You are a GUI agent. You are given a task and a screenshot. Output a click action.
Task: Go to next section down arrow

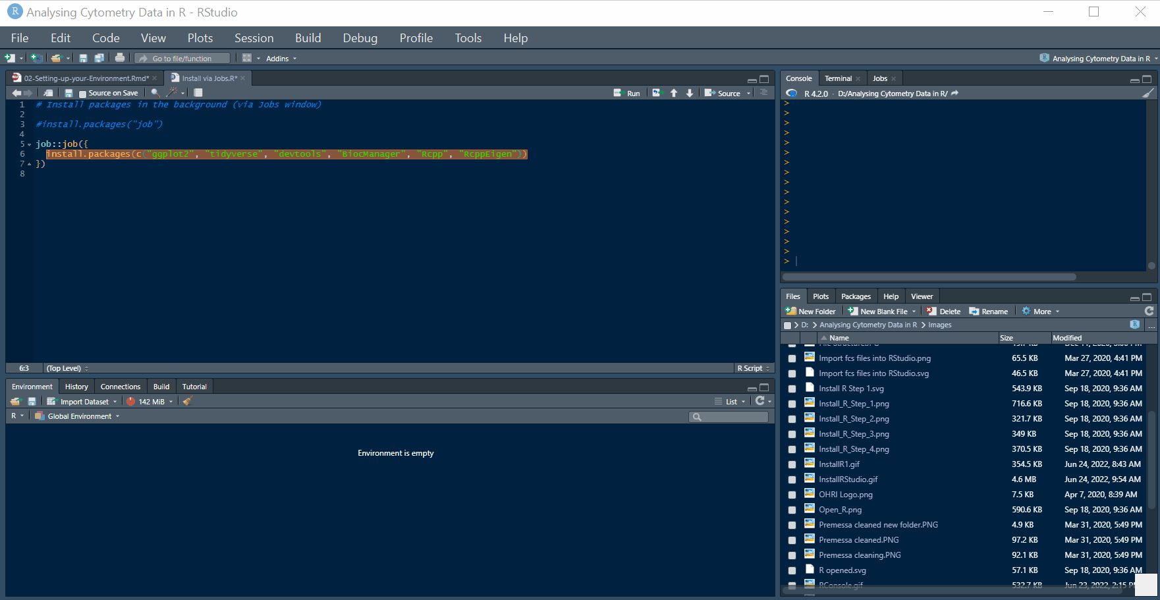click(x=690, y=93)
